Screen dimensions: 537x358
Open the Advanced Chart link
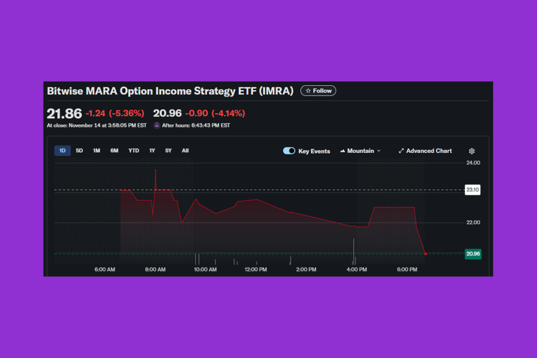[x=429, y=151]
